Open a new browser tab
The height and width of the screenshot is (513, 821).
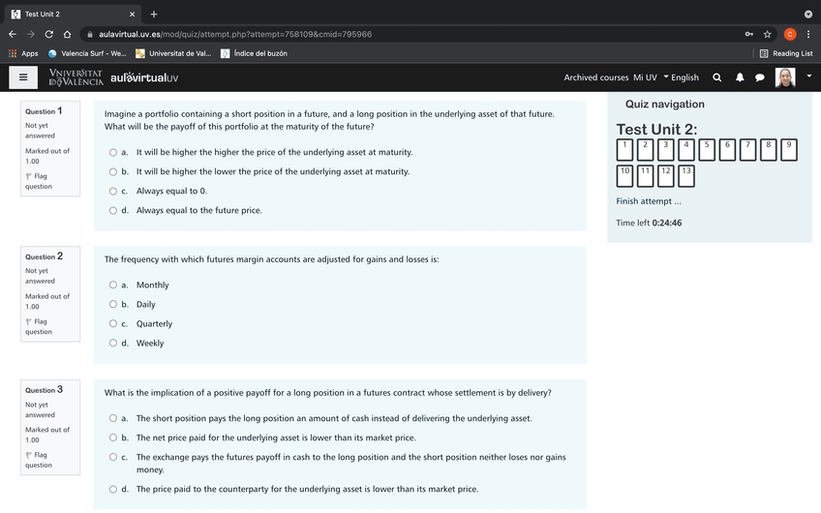coord(154,14)
